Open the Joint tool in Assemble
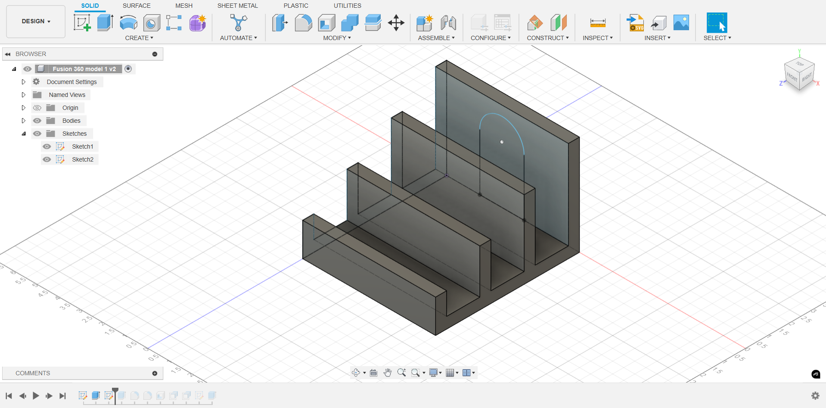The height and width of the screenshot is (408, 826). (448, 23)
